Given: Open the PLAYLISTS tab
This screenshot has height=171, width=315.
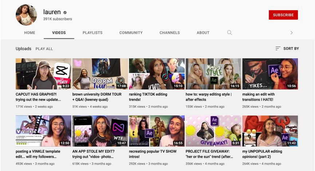Looking at the screenshot, I should point(92,32).
